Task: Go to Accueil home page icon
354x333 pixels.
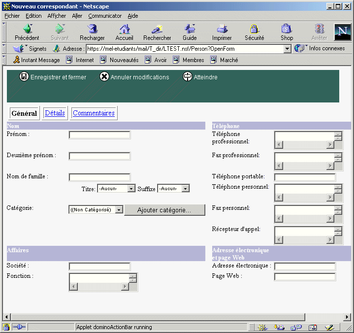Action: pos(125,29)
